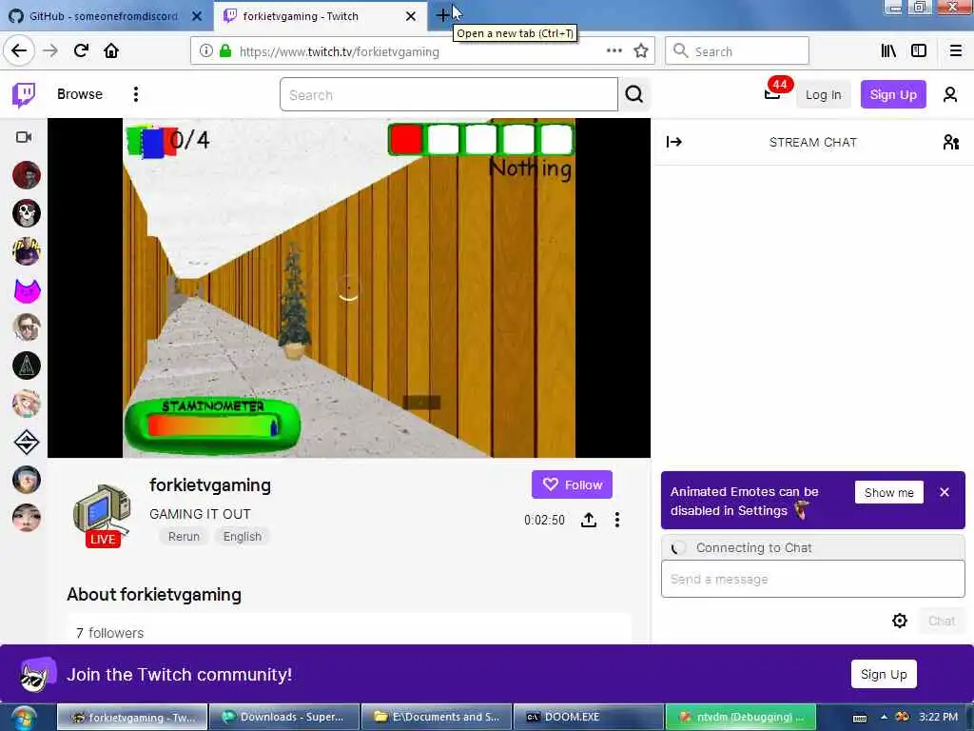Switch to DOOM.EXE taskbar item

588,718
